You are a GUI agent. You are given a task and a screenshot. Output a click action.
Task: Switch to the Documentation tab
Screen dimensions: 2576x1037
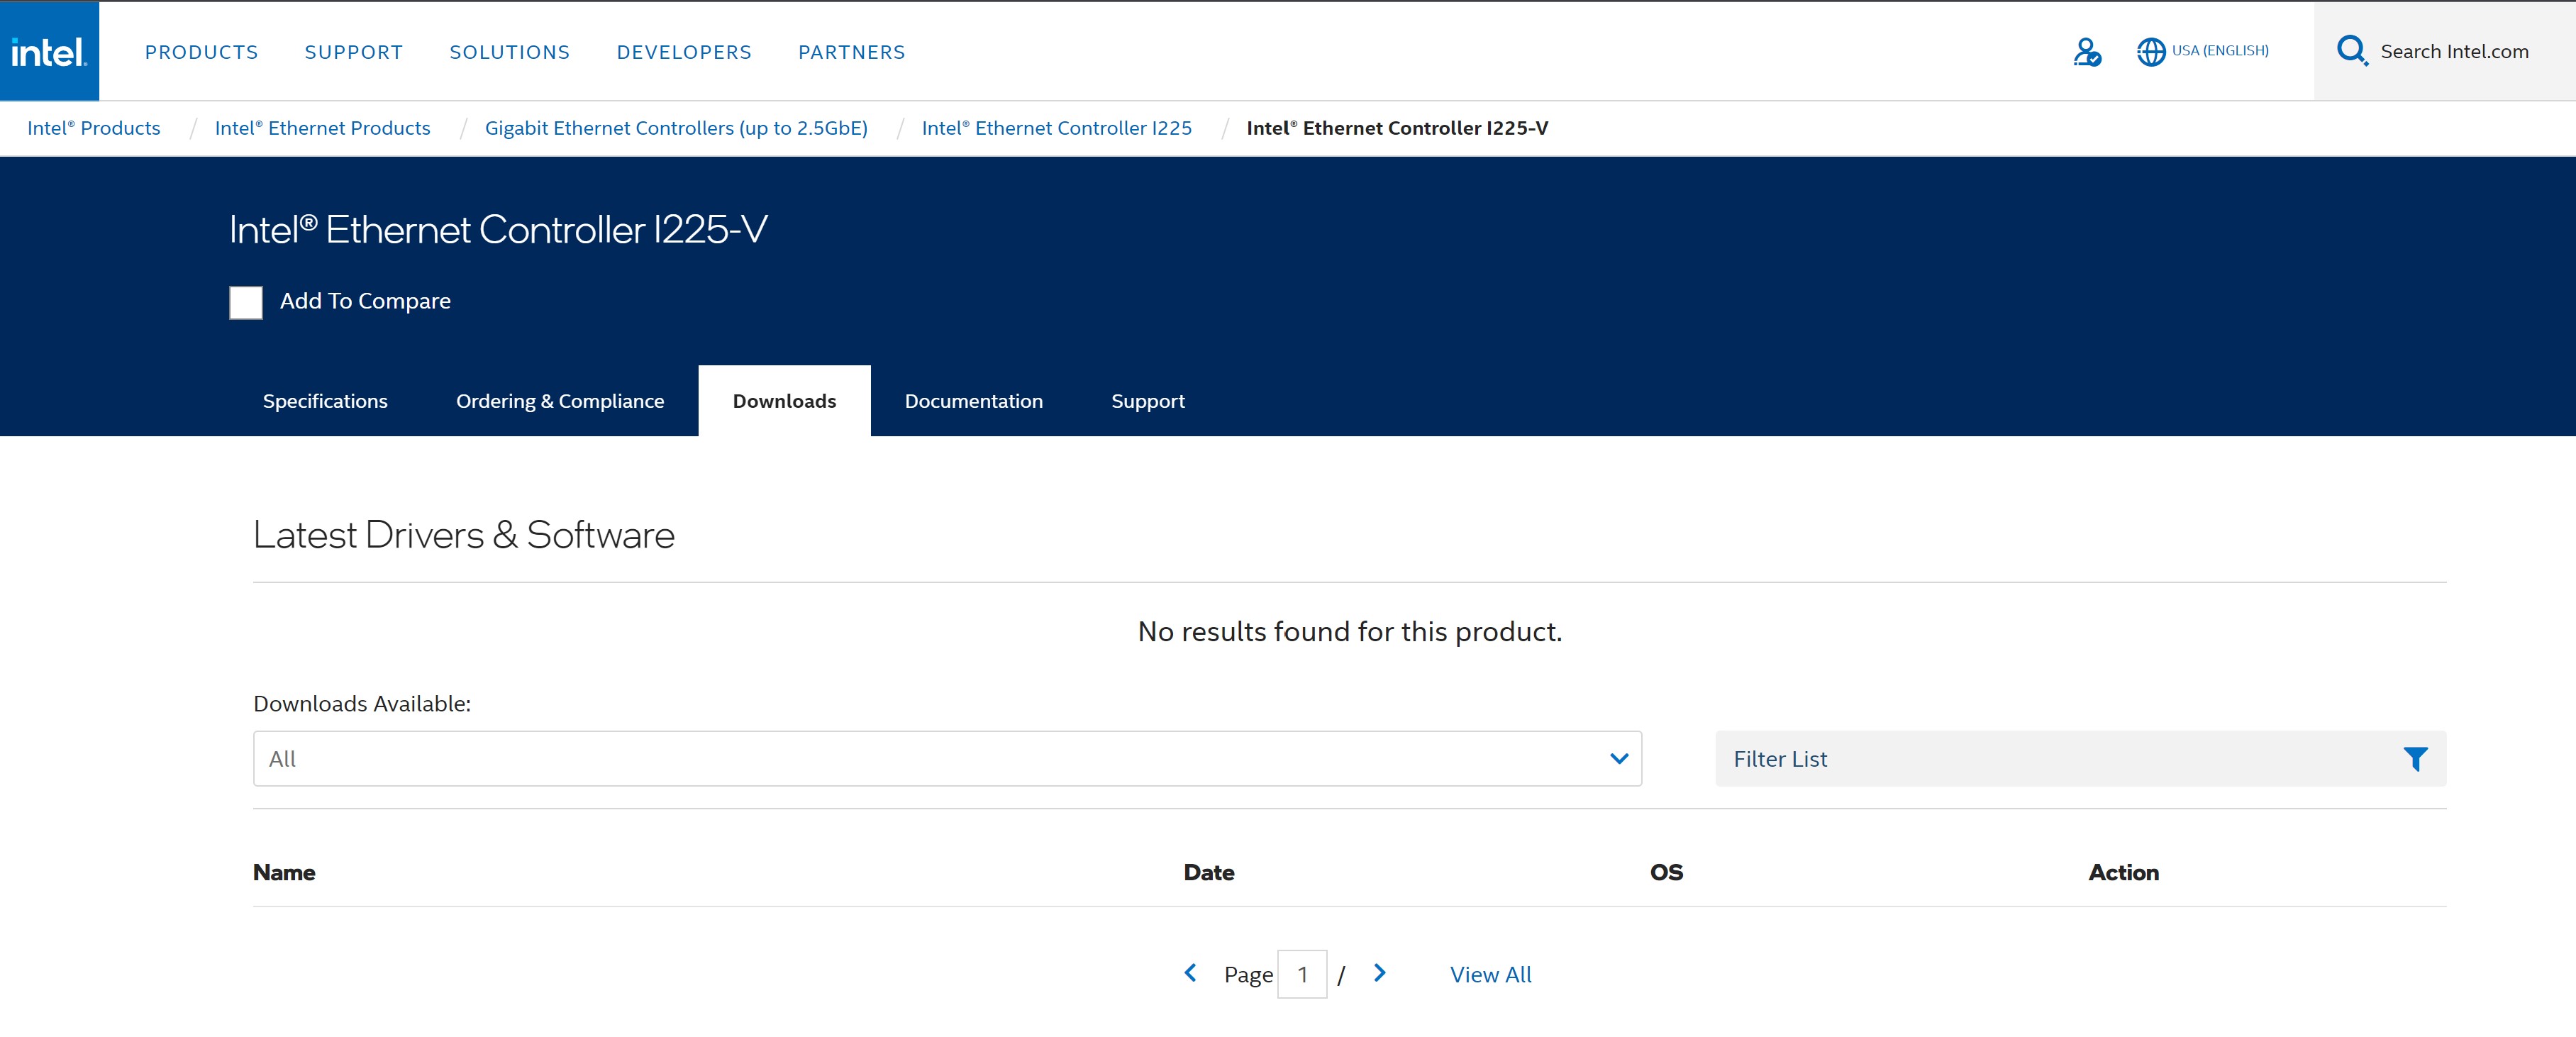click(x=973, y=401)
